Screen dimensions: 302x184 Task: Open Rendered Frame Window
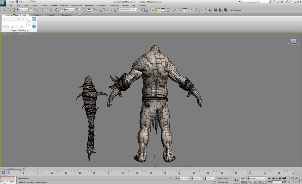(x=185, y=10)
